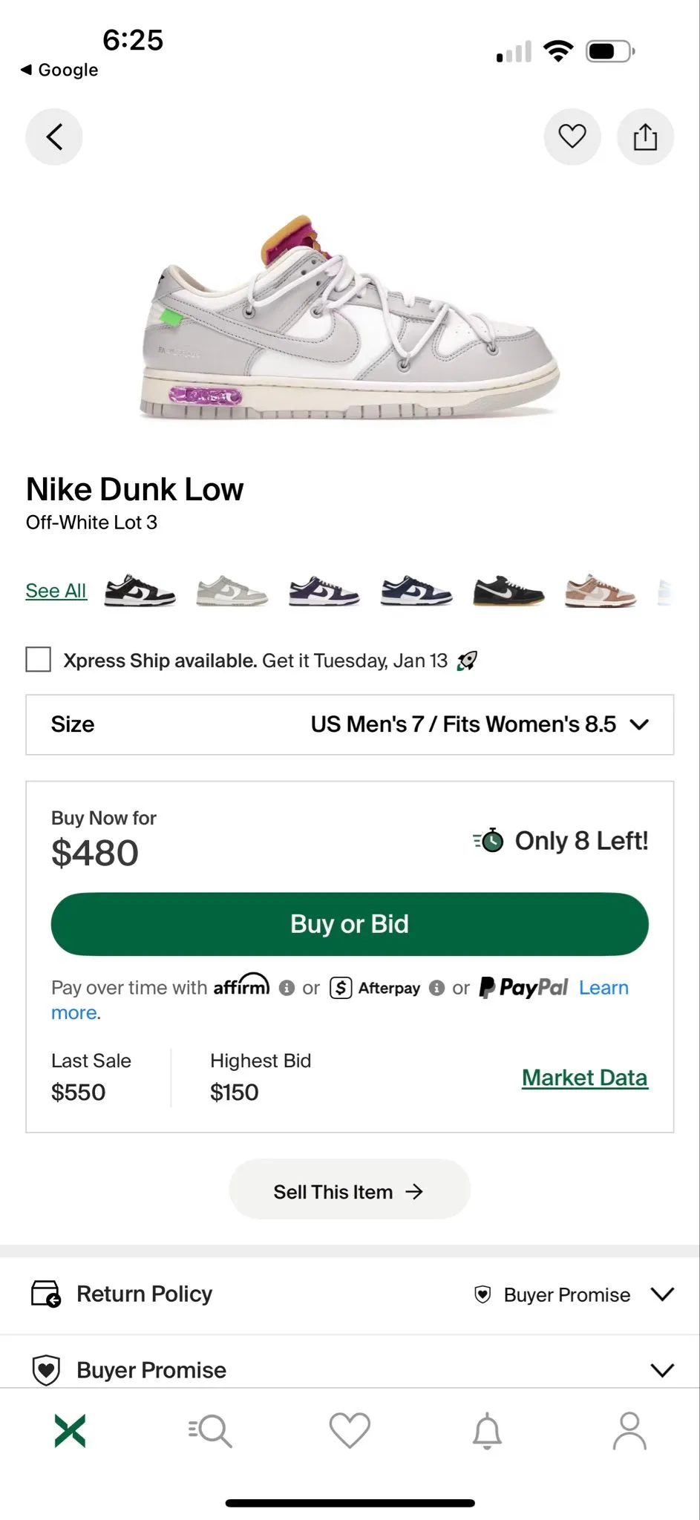Viewport: 700px width, 1520px height.
Task: Open the share sheet icon
Action: (x=645, y=137)
